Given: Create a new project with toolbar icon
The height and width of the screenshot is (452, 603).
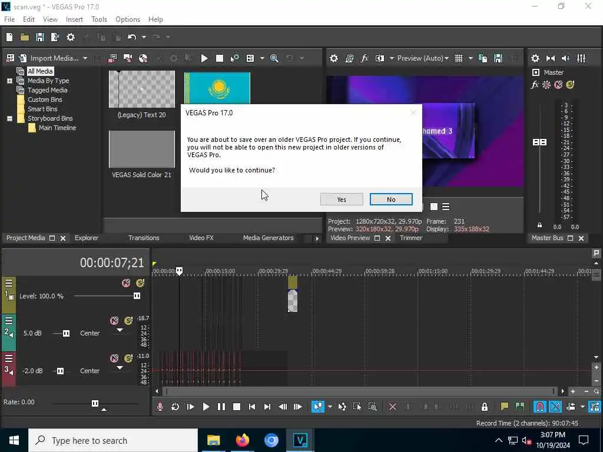Looking at the screenshot, I should 9,37.
